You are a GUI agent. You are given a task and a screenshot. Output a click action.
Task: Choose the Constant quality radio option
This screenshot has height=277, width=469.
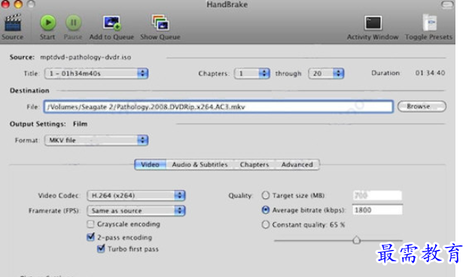[x=265, y=224]
